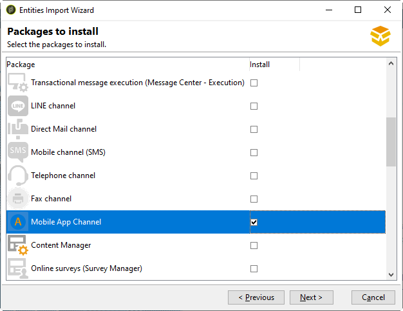Image resolution: width=403 pixels, height=311 pixels.
Task: Click the SMS mobile channel icon
Action: [17, 152]
